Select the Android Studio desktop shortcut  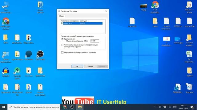(x=17, y=73)
